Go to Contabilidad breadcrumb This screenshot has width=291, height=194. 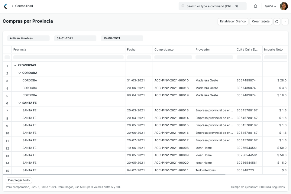click(x=24, y=6)
